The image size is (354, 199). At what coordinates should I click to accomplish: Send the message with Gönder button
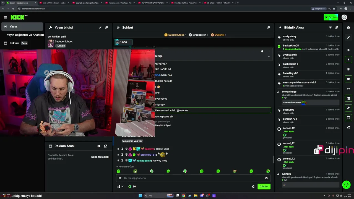tap(264, 187)
